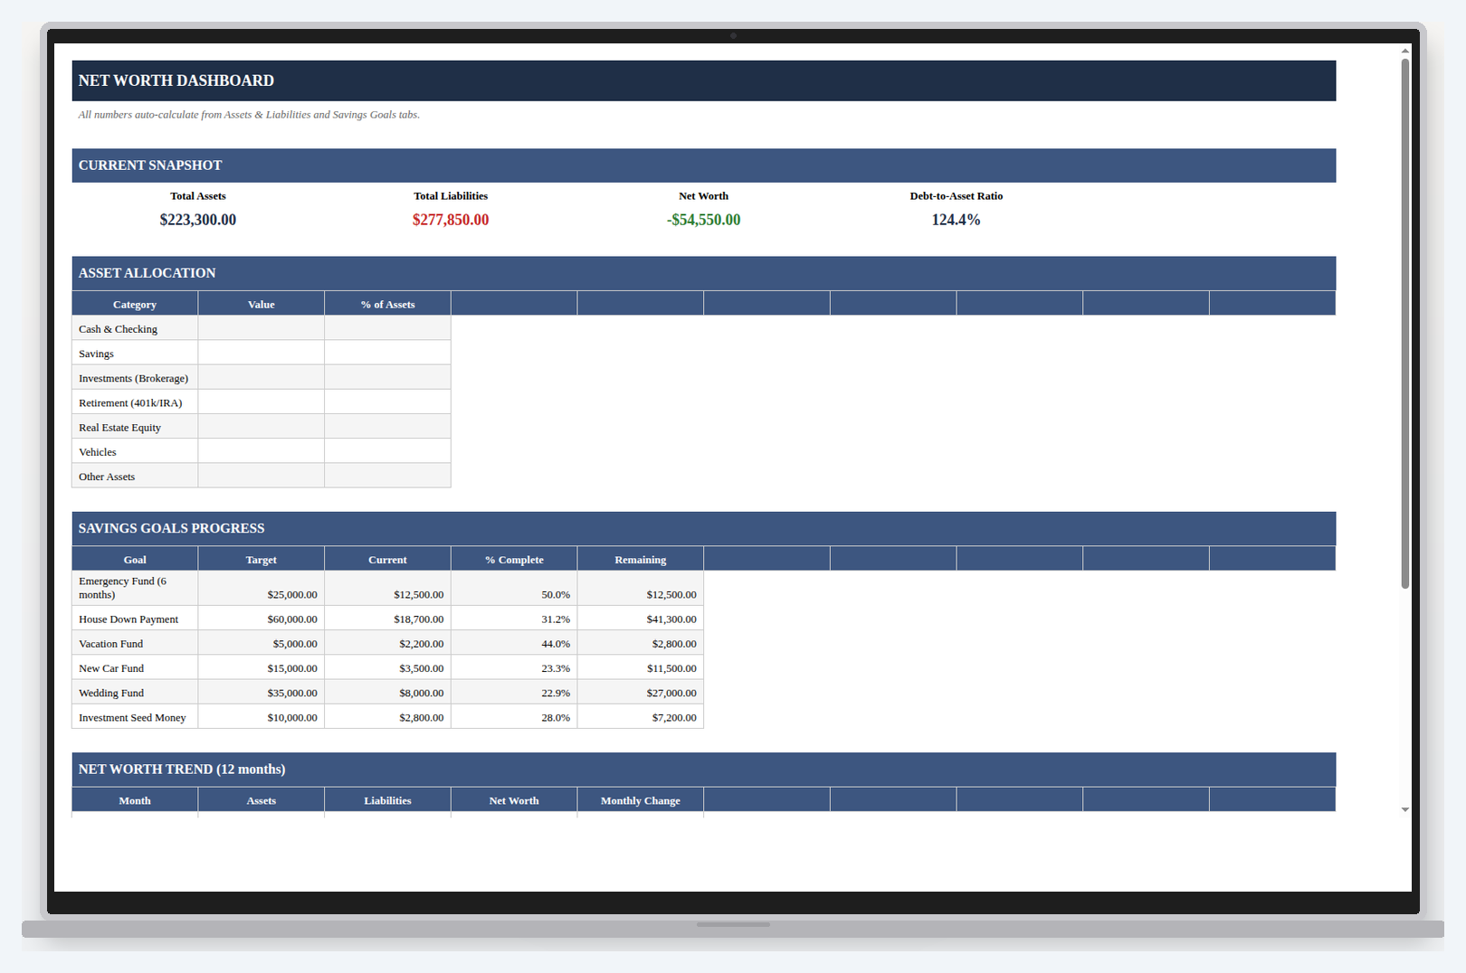This screenshot has height=973, width=1466.
Task: Click the Current column header
Action: (387, 559)
